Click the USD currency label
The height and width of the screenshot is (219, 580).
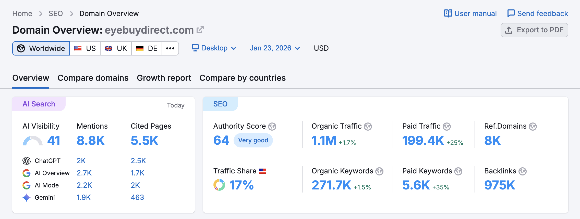coord(321,48)
